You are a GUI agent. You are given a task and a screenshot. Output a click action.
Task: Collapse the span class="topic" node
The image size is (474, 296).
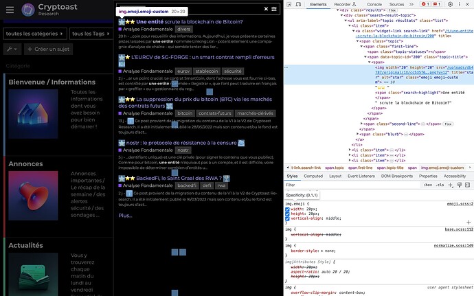pyautogui.click(x=358, y=41)
